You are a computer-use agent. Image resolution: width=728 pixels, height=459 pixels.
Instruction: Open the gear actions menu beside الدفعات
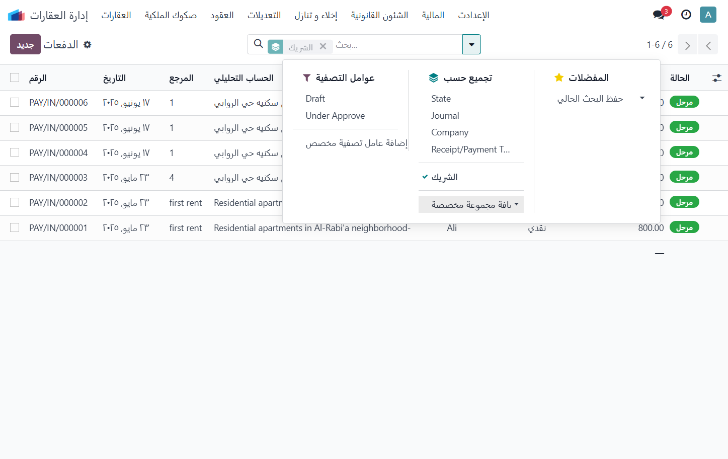point(88,45)
